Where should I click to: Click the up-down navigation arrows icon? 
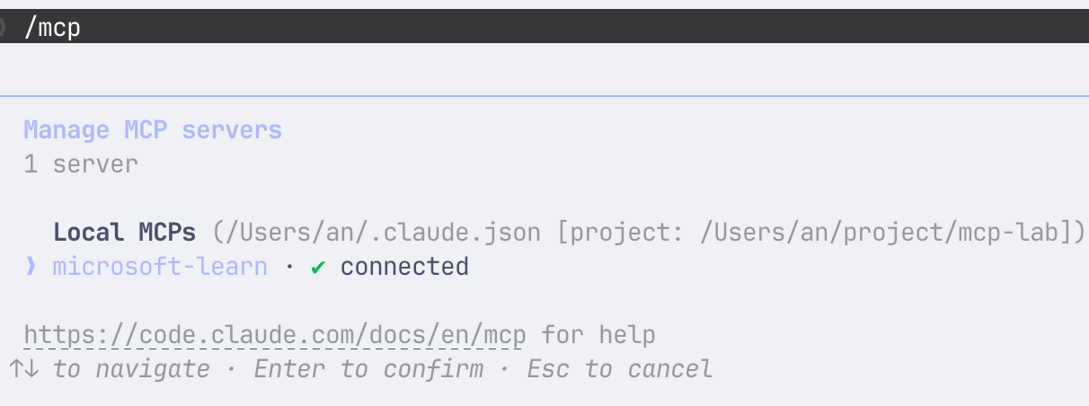pyautogui.click(x=23, y=369)
